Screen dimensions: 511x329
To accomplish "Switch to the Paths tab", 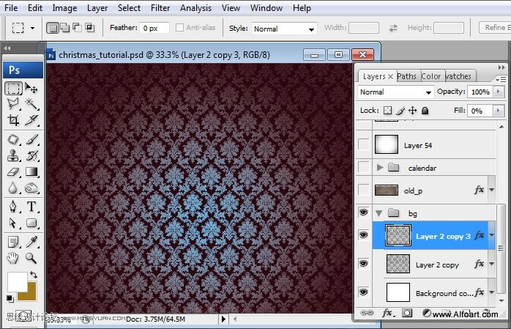I will pyautogui.click(x=406, y=76).
